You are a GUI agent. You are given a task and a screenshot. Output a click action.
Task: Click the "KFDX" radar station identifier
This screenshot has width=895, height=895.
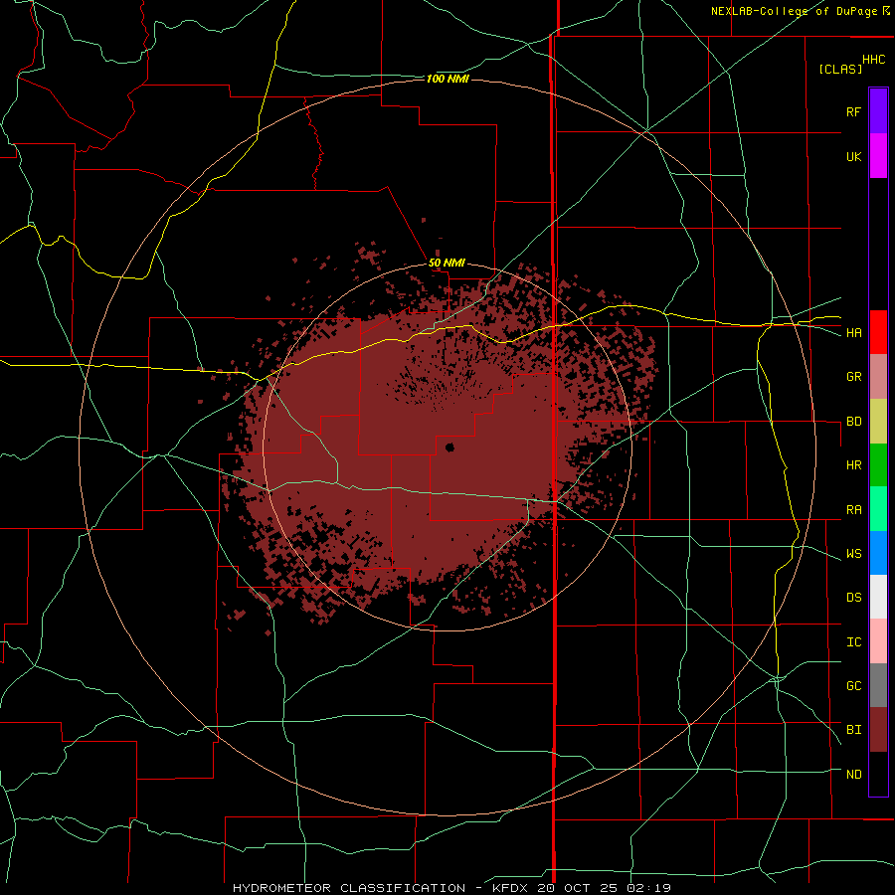(x=511, y=888)
